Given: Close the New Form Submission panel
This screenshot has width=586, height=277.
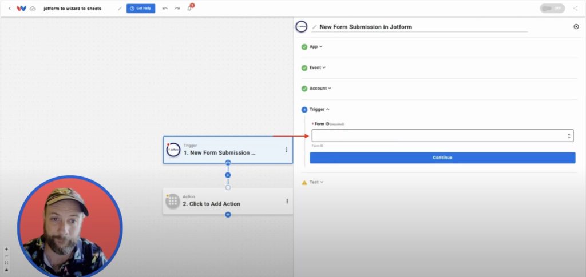Looking at the screenshot, I should 576,26.
